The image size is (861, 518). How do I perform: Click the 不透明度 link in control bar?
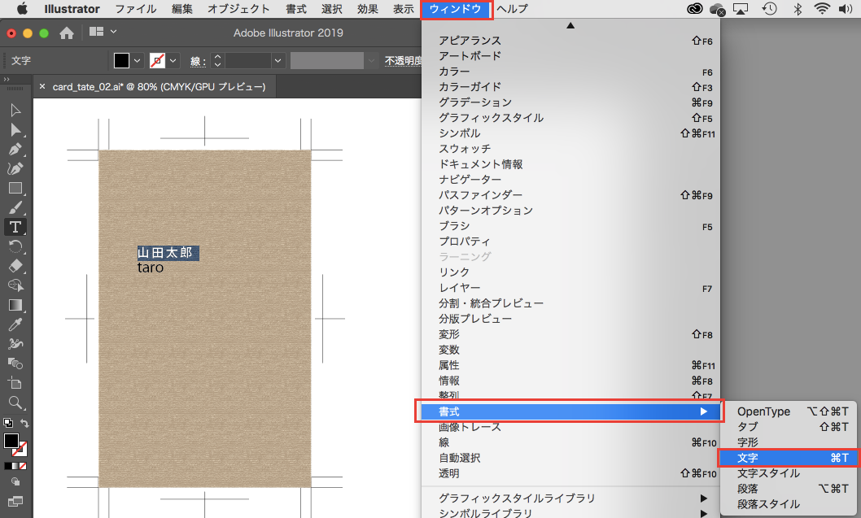(403, 61)
